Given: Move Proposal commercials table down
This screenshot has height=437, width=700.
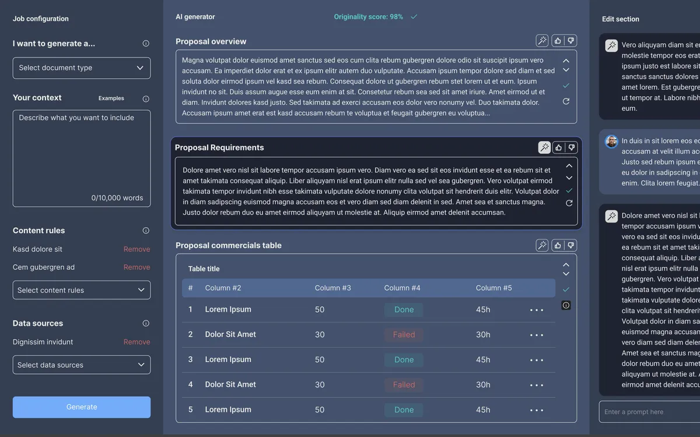Looking at the screenshot, I should point(566,274).
